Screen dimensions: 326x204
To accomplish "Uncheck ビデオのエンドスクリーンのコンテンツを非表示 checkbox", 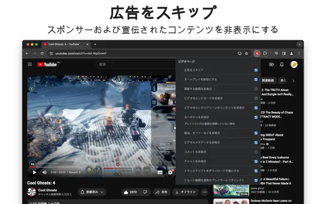I will pos(256,108).
